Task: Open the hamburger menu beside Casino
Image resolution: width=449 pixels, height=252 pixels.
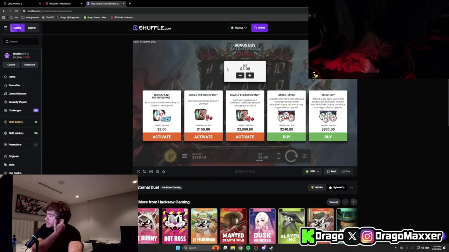Action: coord(6,28)
